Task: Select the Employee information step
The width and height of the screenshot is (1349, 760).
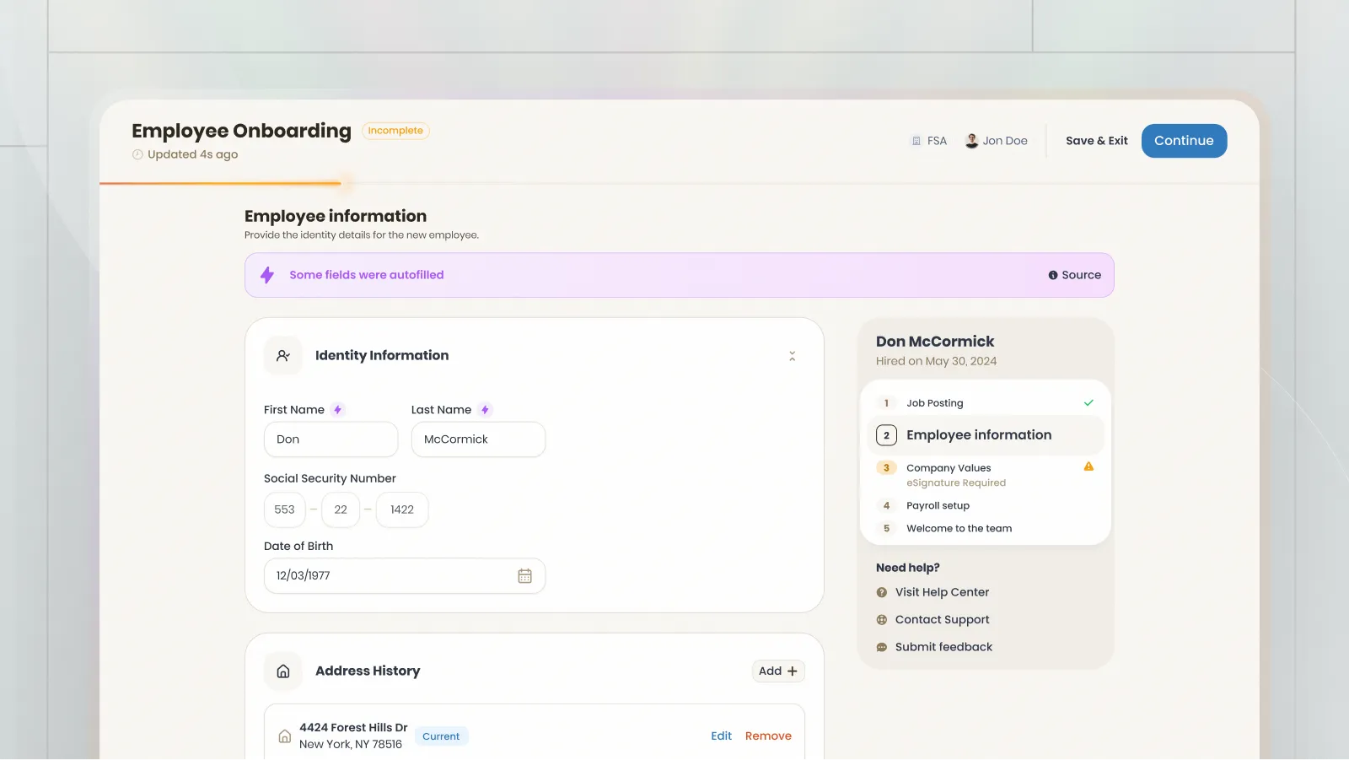Action: (985, 435)
